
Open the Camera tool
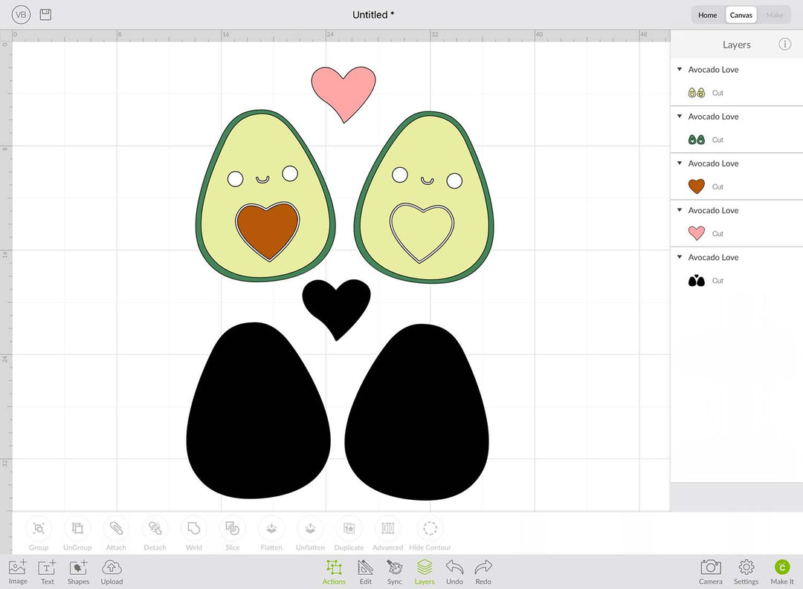(x=710, y=572)
